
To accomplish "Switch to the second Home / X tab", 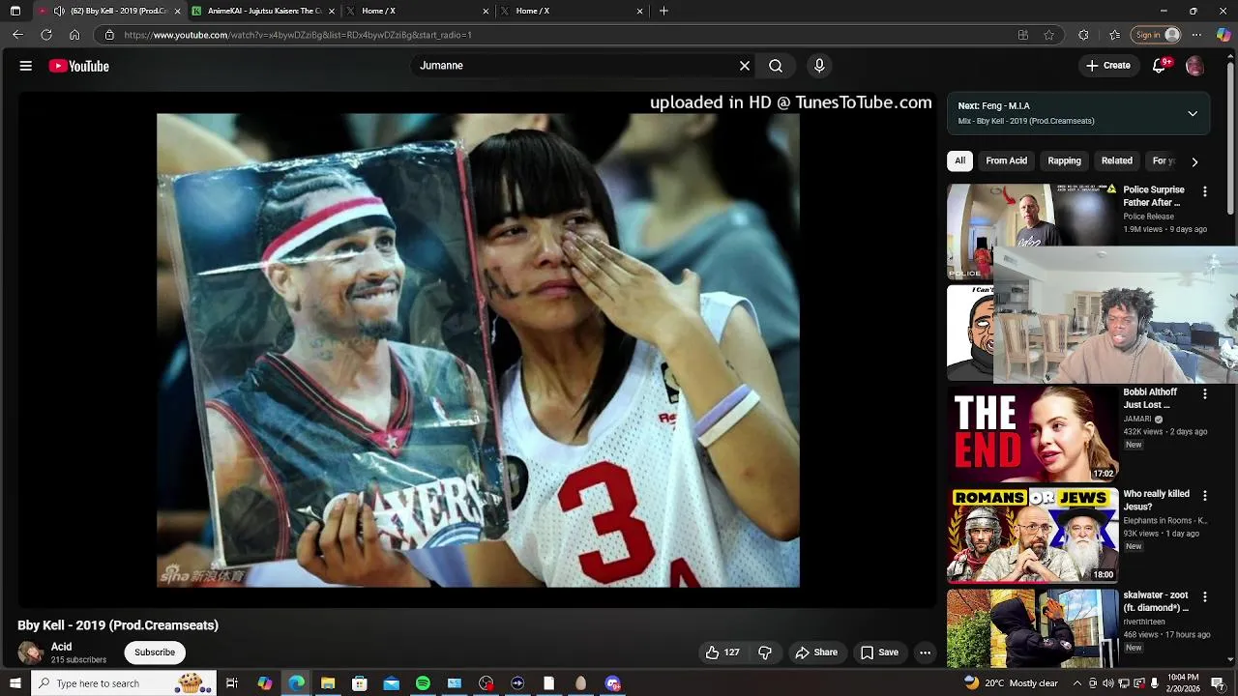I will pyautogui.click(x=572, y=11).
